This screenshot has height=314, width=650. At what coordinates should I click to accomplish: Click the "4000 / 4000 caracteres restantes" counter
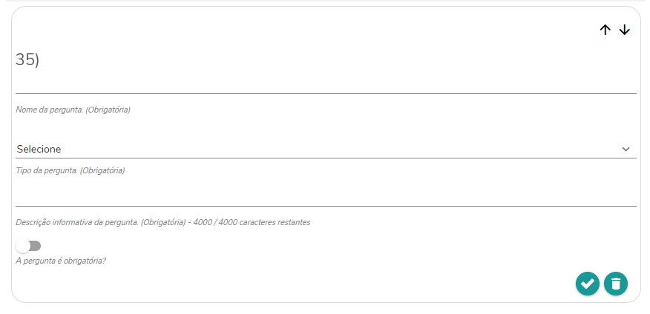click(252, 222)
